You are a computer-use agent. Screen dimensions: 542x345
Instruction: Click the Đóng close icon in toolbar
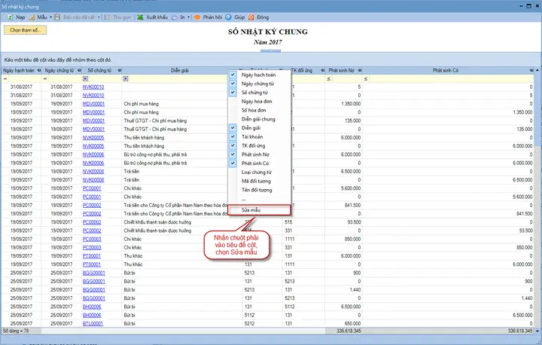click(251, 17)
